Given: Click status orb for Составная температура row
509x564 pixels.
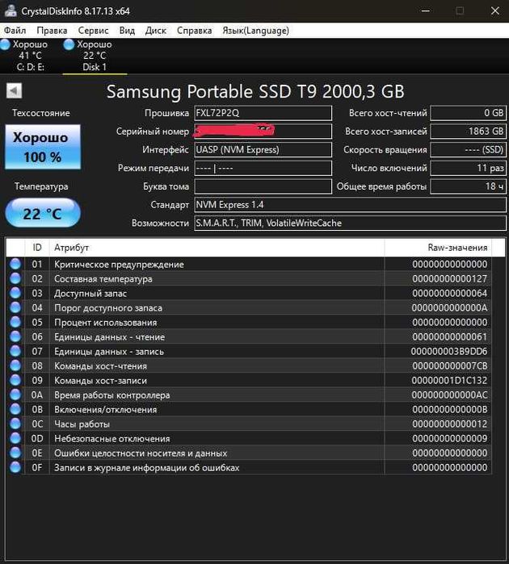Looking at the screenshot, I should coord(15,278).
